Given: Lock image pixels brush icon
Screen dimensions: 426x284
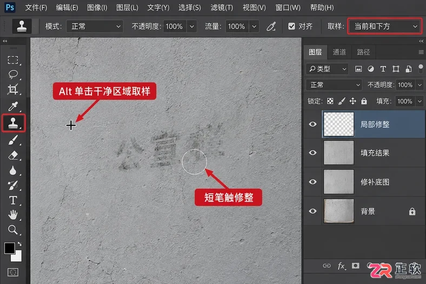Looking at the screenshot, I should 342,101.
